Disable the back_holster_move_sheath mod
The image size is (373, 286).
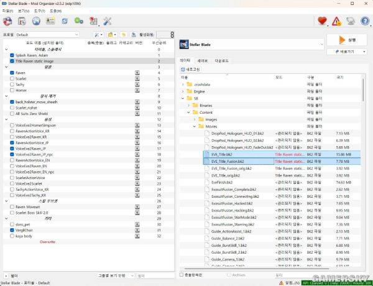click(x=12, y=102)
